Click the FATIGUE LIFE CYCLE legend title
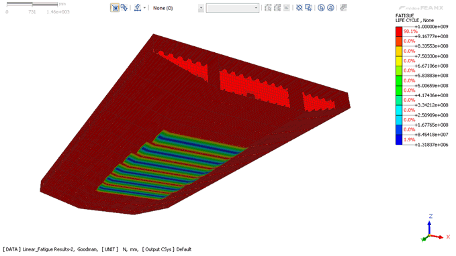456x256 pixels. (414, 18)
